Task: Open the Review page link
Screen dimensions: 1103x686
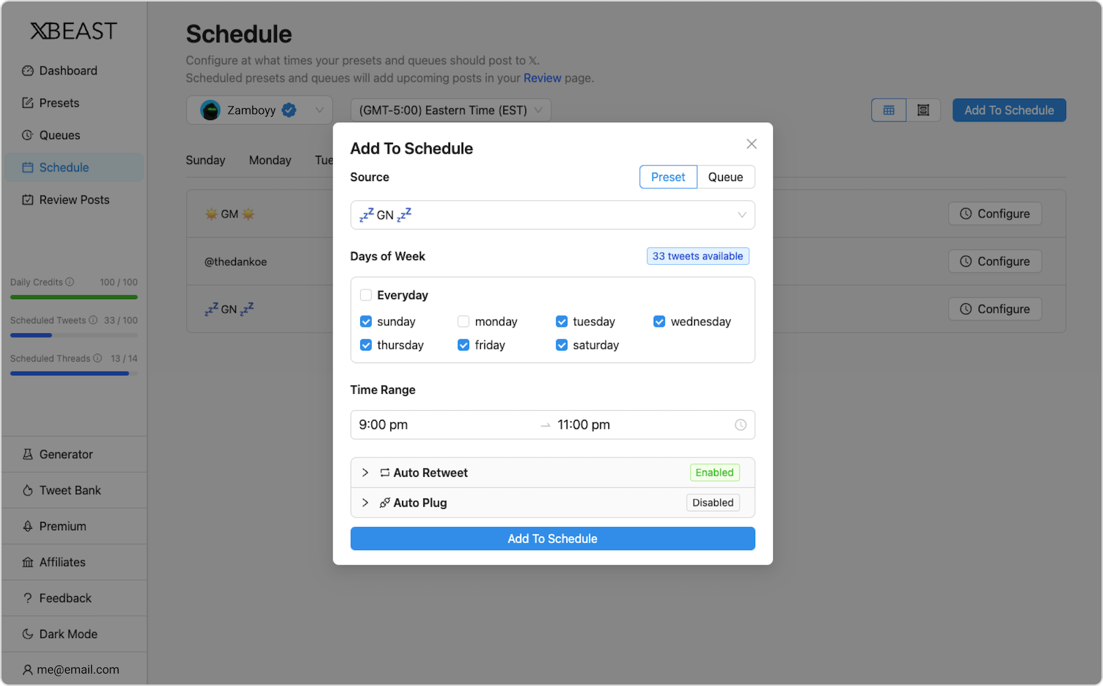Action: point(542,78)
